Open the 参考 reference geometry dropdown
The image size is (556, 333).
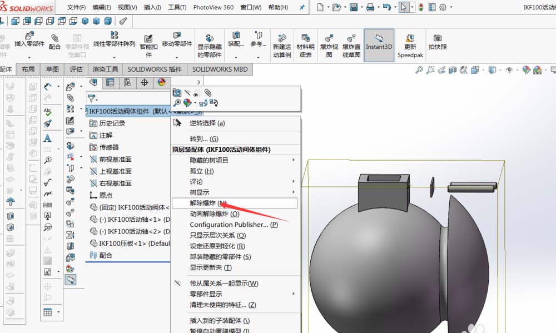click(257, 57)
